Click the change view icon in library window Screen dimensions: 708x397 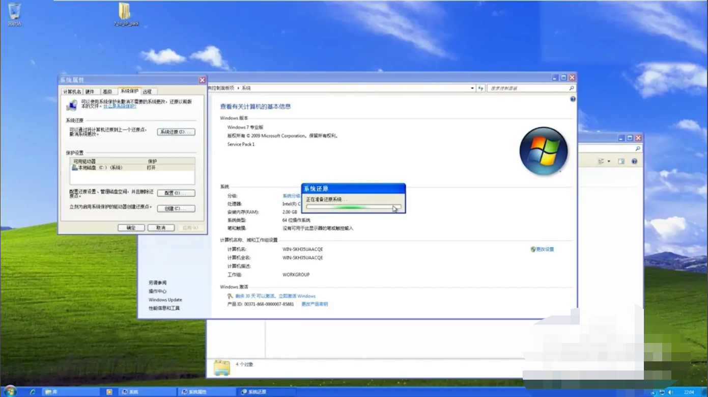pyautogui.click(x=601, y=161)
